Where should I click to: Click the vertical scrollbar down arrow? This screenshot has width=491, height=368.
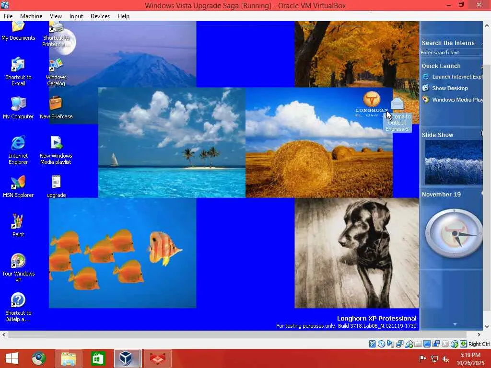pos(487,327)
